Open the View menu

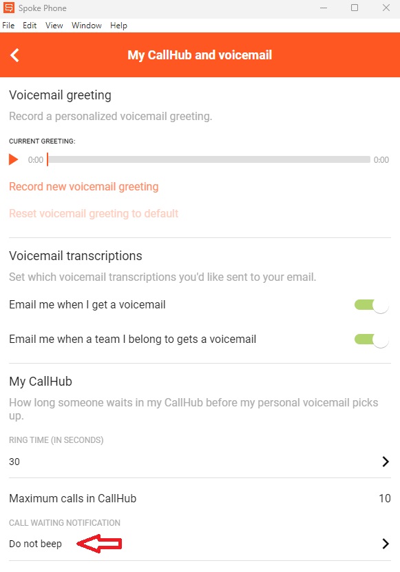click(54, 26)
